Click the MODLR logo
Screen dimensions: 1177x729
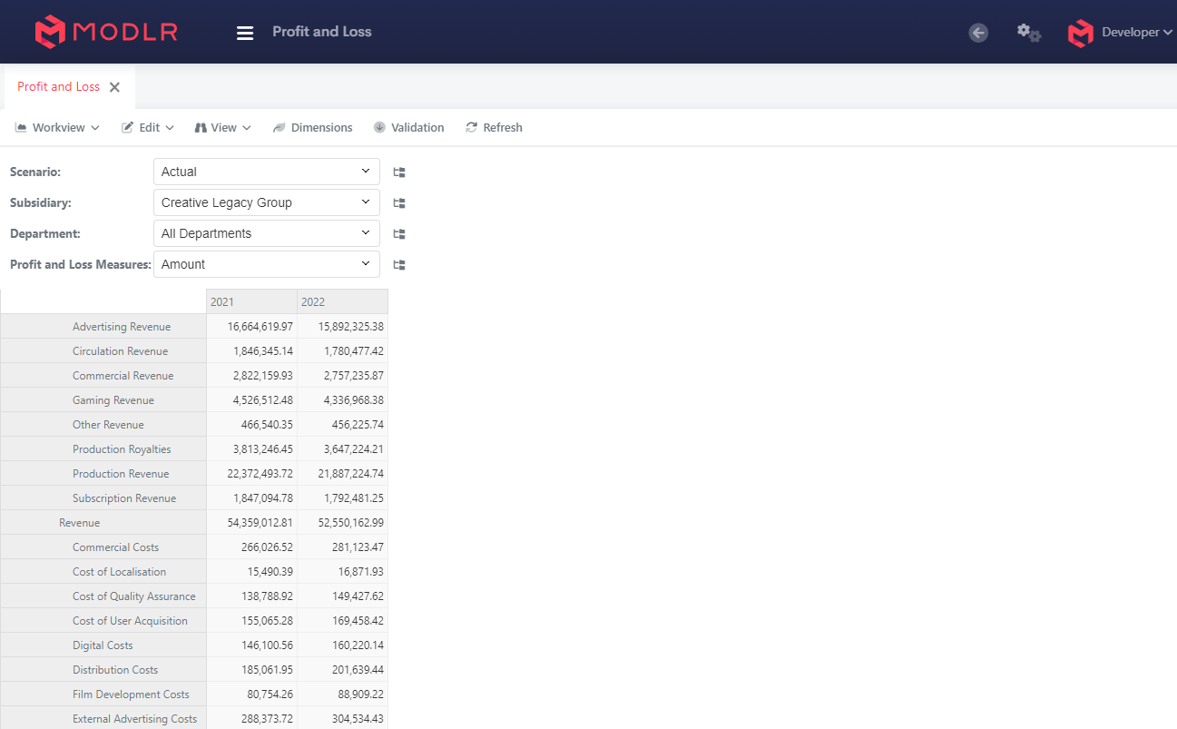point(104,31)
